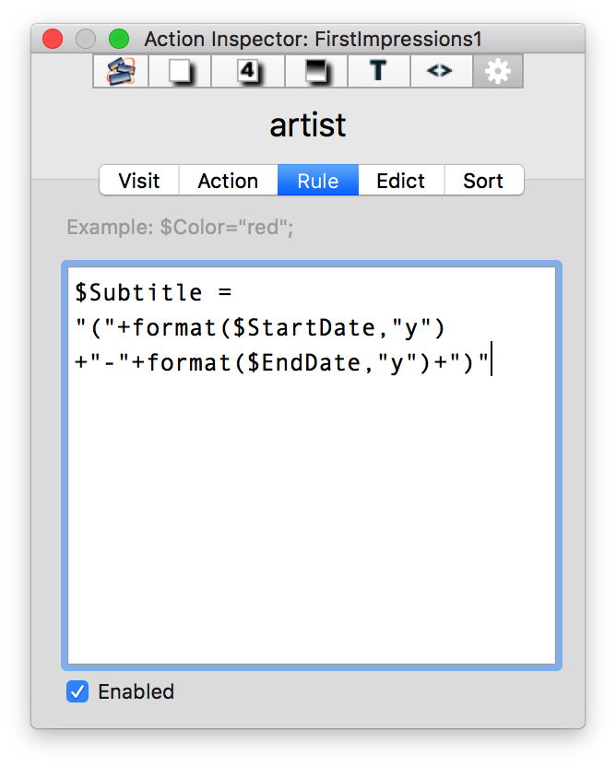Click the Example $Color hint text
The height and width of the screenshot is (767, 616).
pos(180,227)
